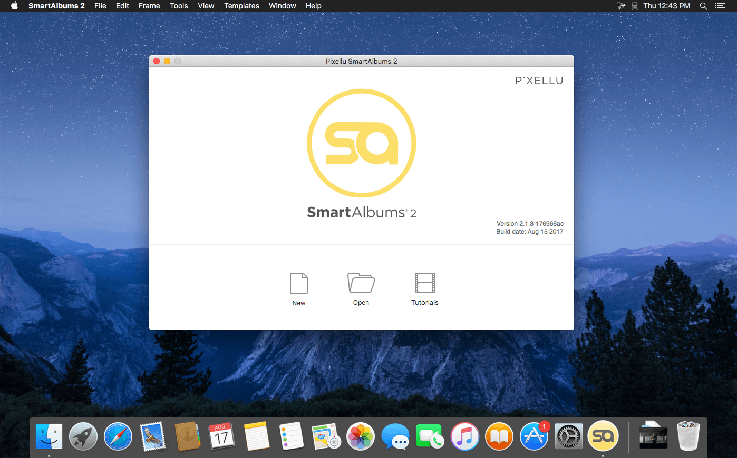Open the Trash in the dock
Screen dimensions: 737x458
tap(688, 436)
